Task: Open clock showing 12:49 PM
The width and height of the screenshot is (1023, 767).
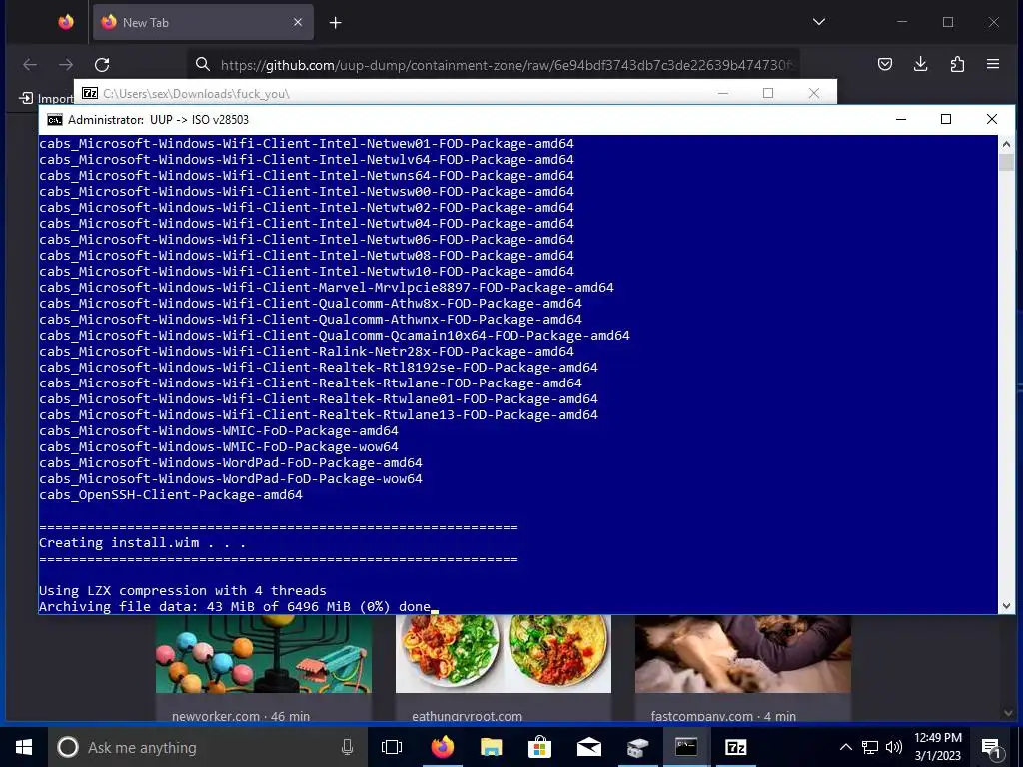Action: [x=938, y=747]
